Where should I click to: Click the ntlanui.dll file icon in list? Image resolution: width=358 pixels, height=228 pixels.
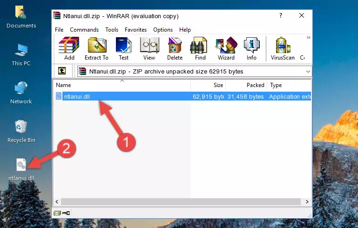coord(59,96)
